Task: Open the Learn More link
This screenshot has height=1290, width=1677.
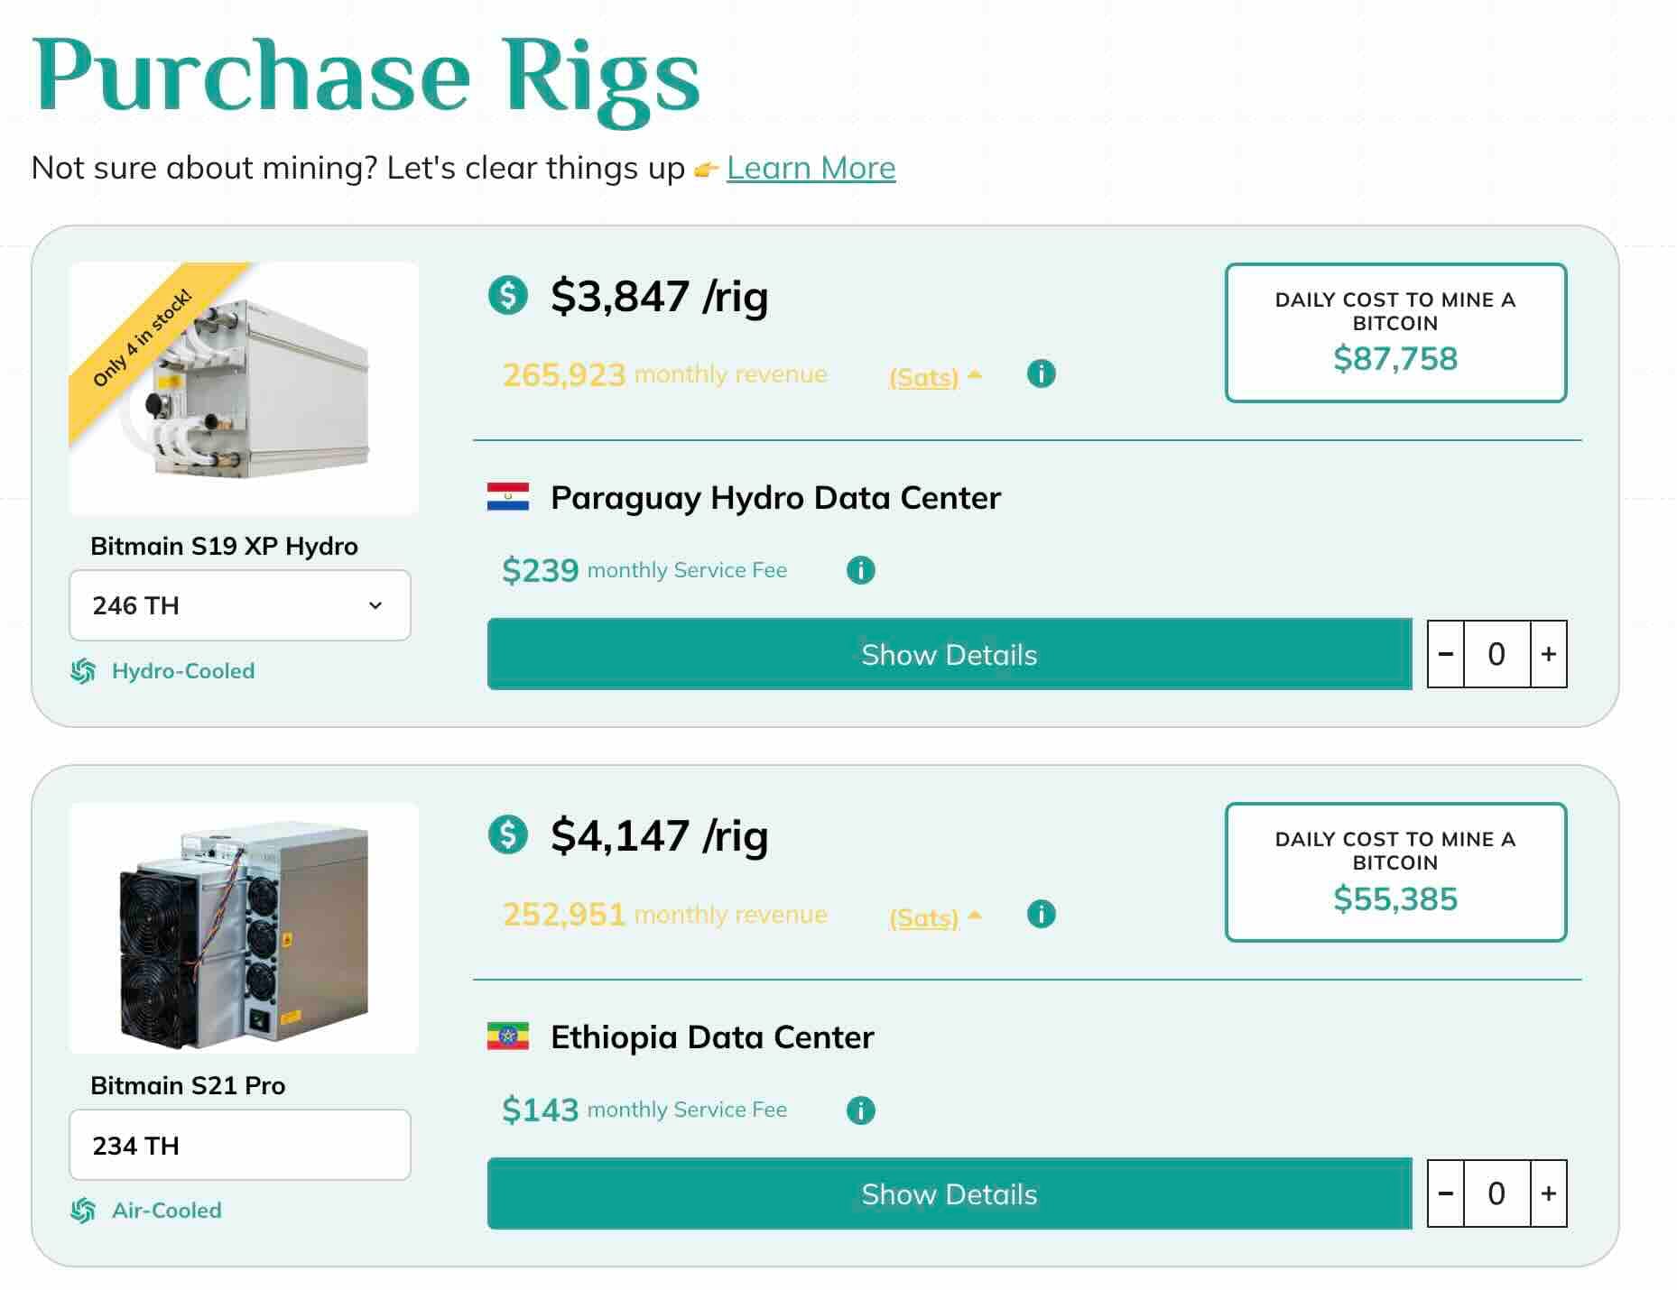Action: [x=811, y=168]
